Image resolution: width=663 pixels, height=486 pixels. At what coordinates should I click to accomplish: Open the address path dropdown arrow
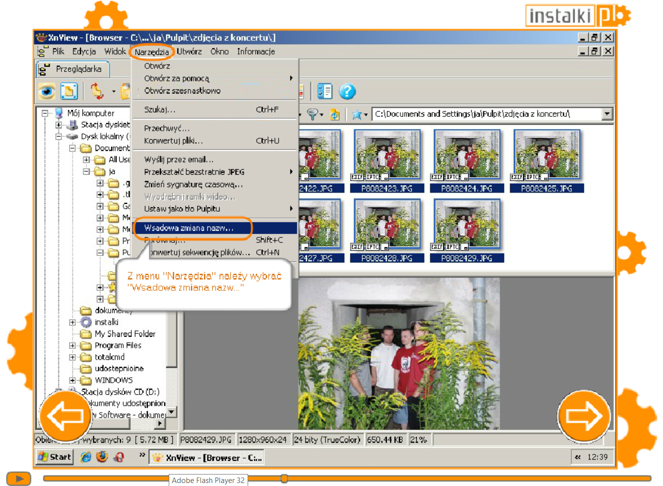click(x=607, y=114)
